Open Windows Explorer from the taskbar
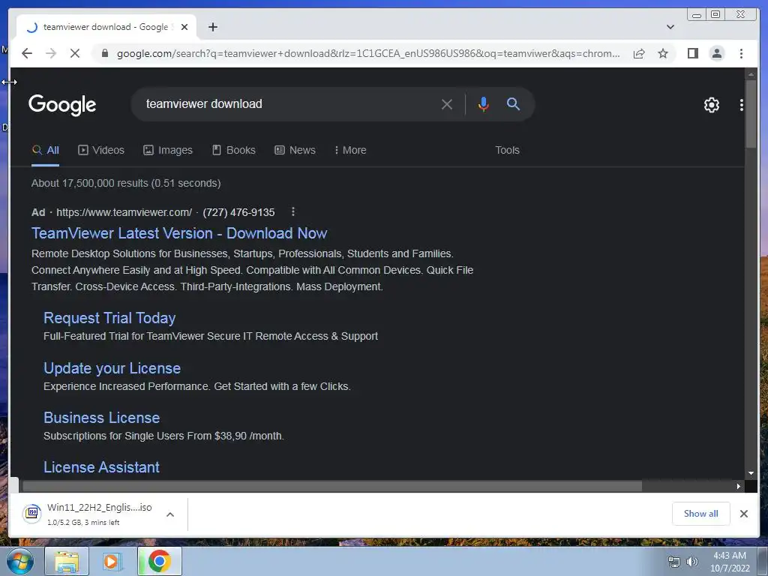 67,561
